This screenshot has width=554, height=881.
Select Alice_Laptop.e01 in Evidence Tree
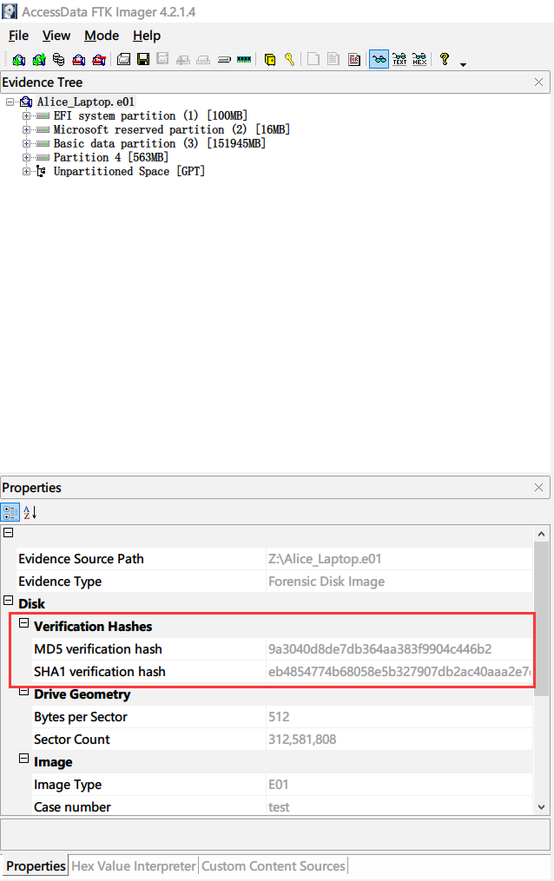(x=85, y=102)
